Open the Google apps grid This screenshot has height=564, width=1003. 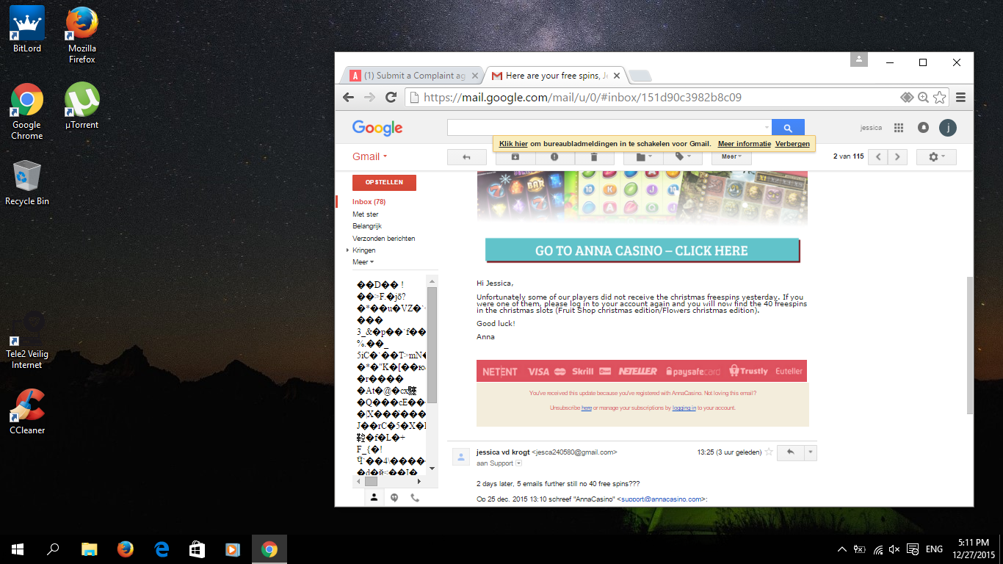(898, 128)
